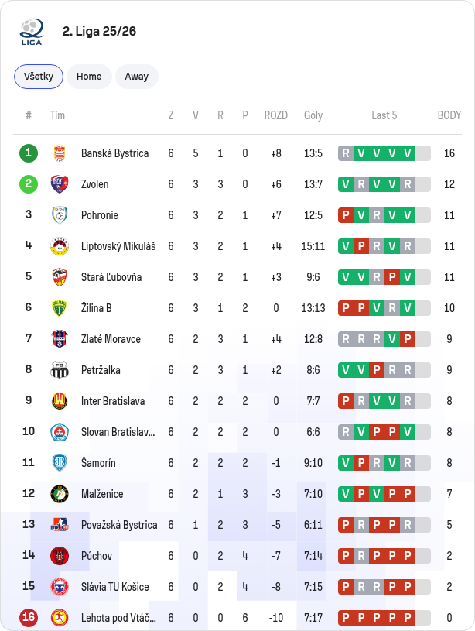Image resolution: width=475 pixels, height=631 pixels.
Task: Sort table by BODY column header
Action: click(449, 115)
